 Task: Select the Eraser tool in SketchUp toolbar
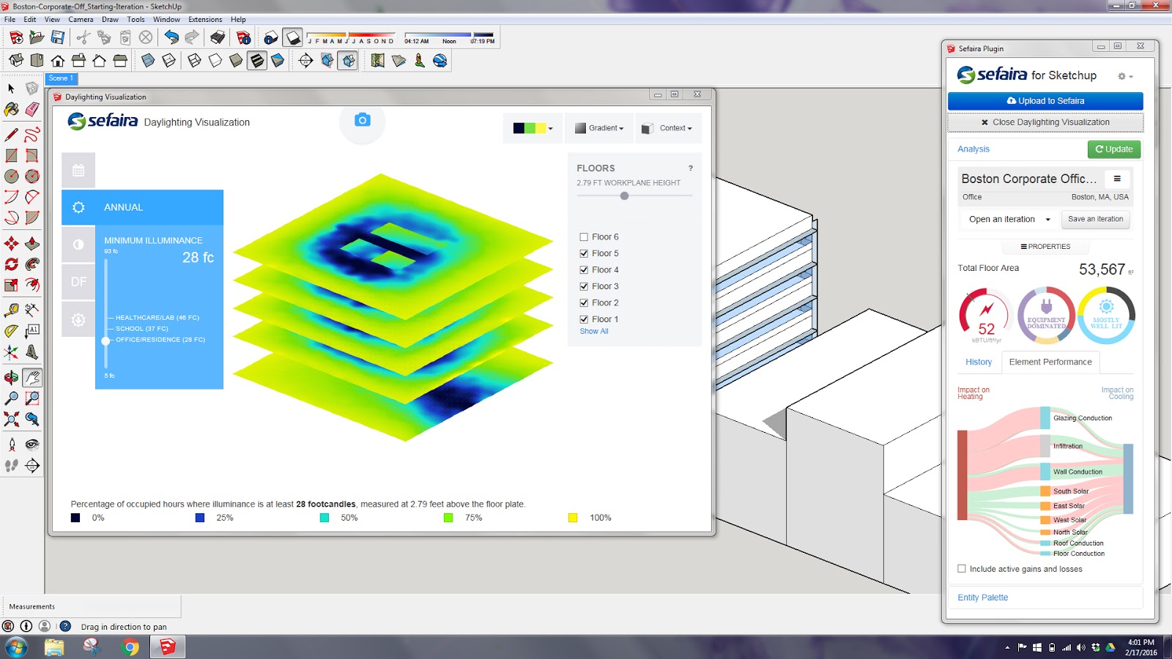pyautogui.click(x=32, y=108)
